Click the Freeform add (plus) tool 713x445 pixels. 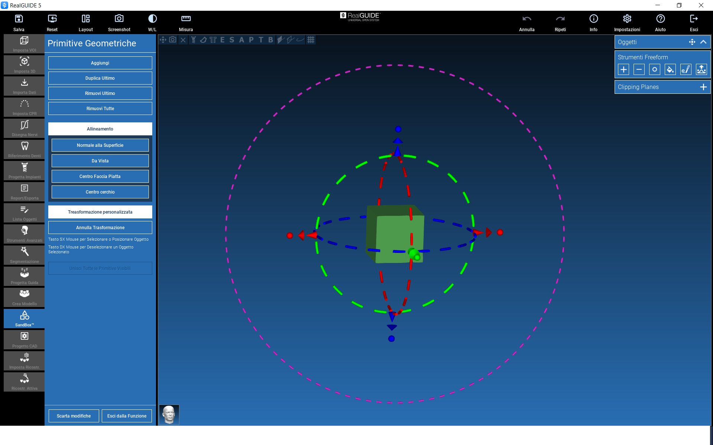pyautogui.click(x=624, y=69)
